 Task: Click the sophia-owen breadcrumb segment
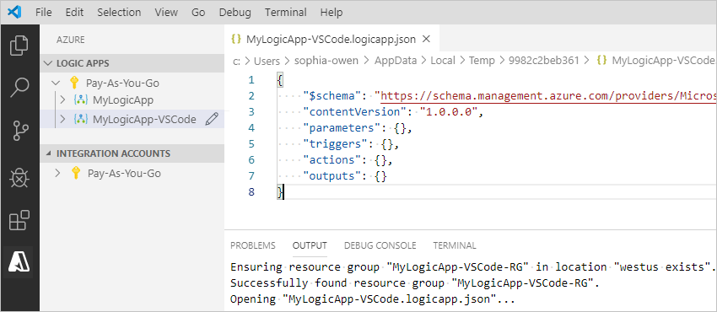326,61
